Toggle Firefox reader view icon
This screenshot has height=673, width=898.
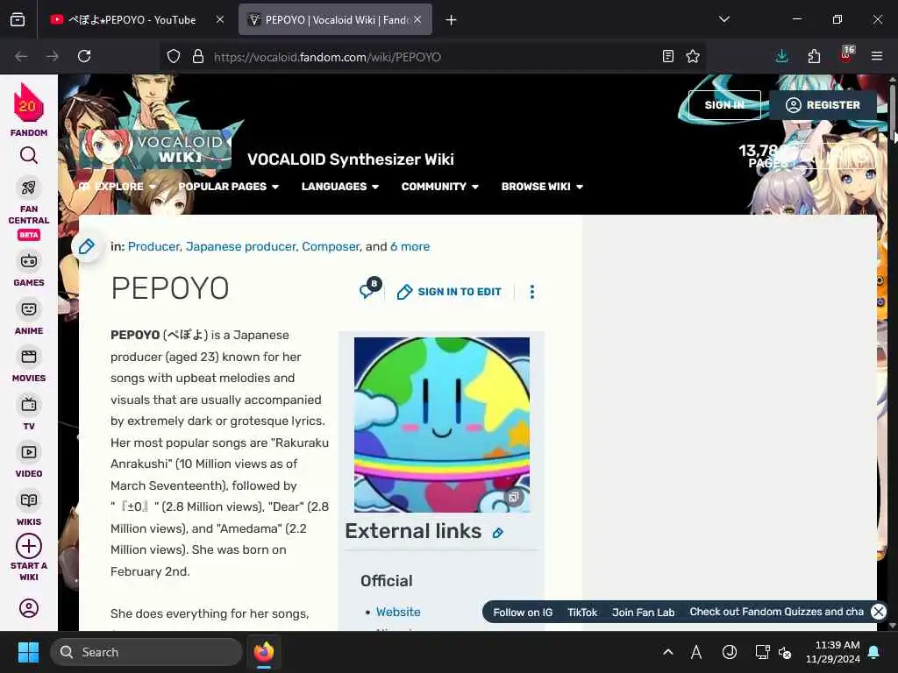pos(667,56)
